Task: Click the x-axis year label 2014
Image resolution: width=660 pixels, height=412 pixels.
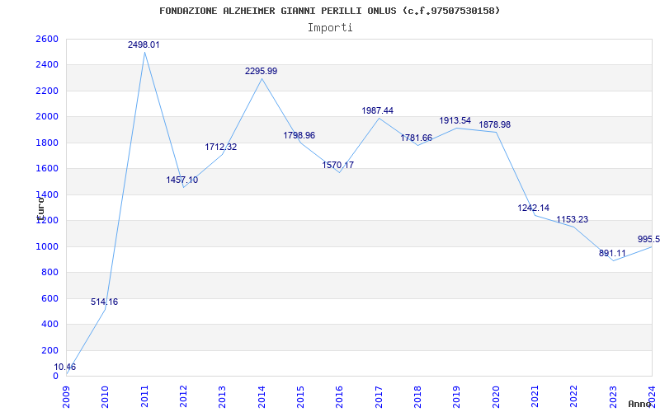Action: 262,397
